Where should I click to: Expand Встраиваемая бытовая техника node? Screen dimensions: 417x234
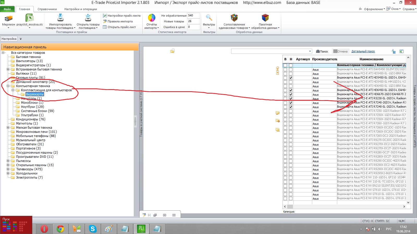coord(8,69)
